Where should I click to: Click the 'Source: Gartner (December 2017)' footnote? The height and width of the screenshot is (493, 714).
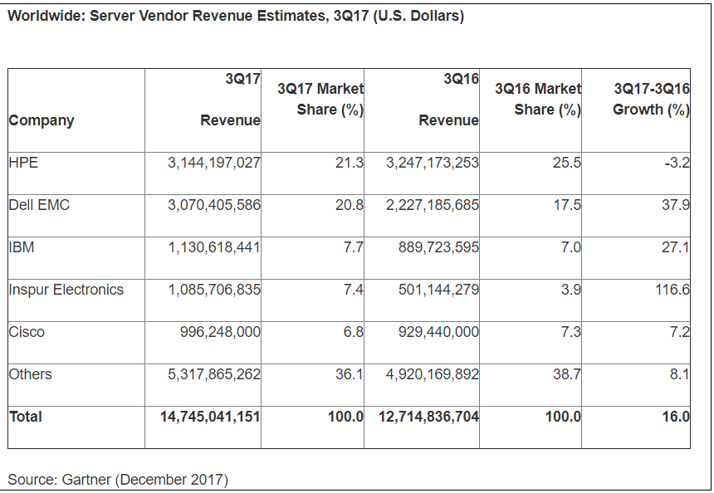118,479
